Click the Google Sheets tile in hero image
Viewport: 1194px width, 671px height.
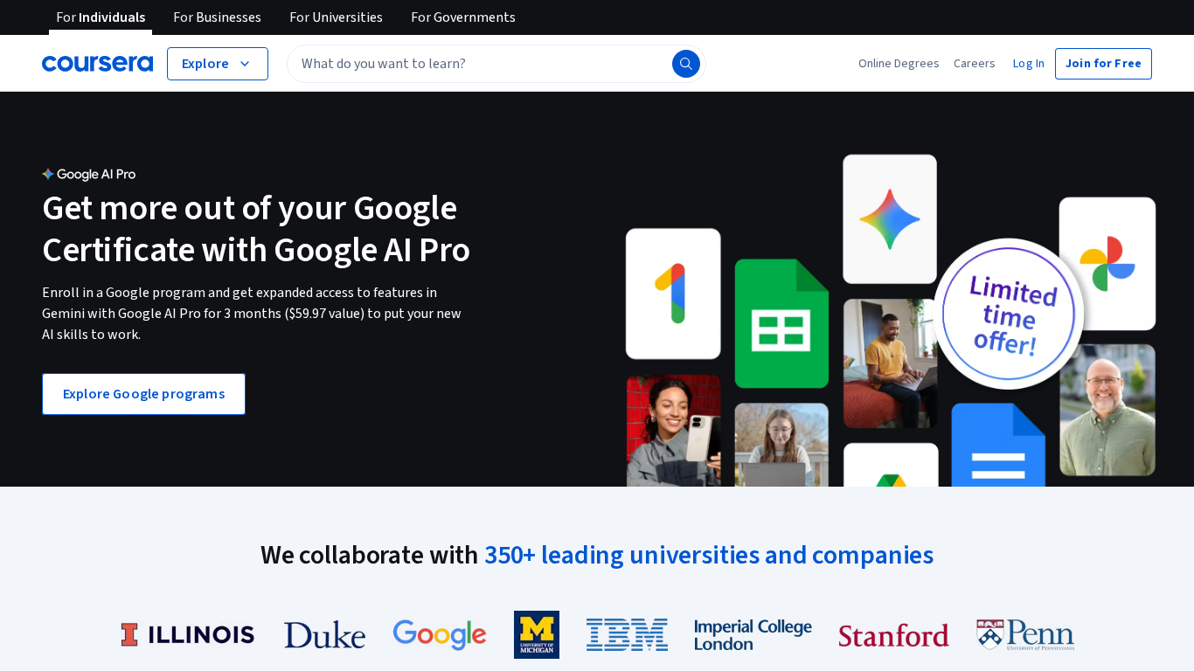781,324
